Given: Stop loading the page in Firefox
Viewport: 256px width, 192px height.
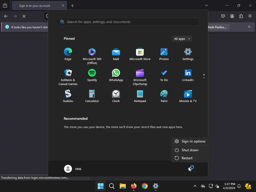Looking at the screenshot, I should [24, 16].
